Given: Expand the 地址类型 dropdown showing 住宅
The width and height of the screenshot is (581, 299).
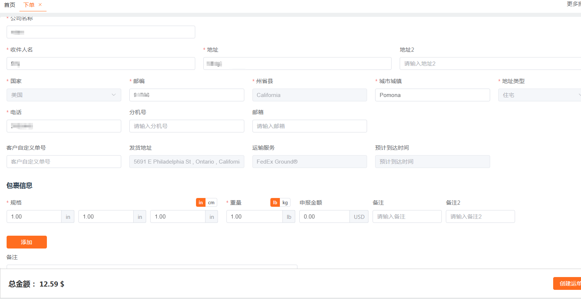Looking at the screenshot, I should [x=539, y=95].
